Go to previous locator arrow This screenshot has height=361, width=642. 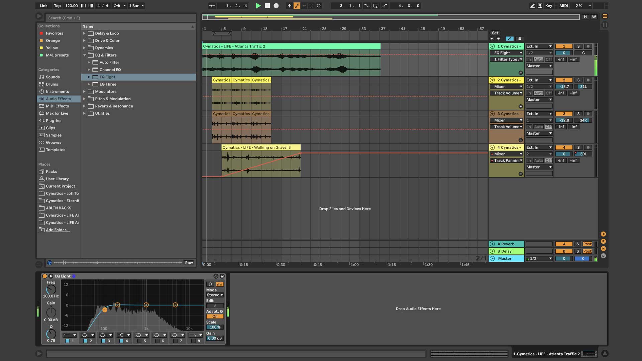coord(492,39)
